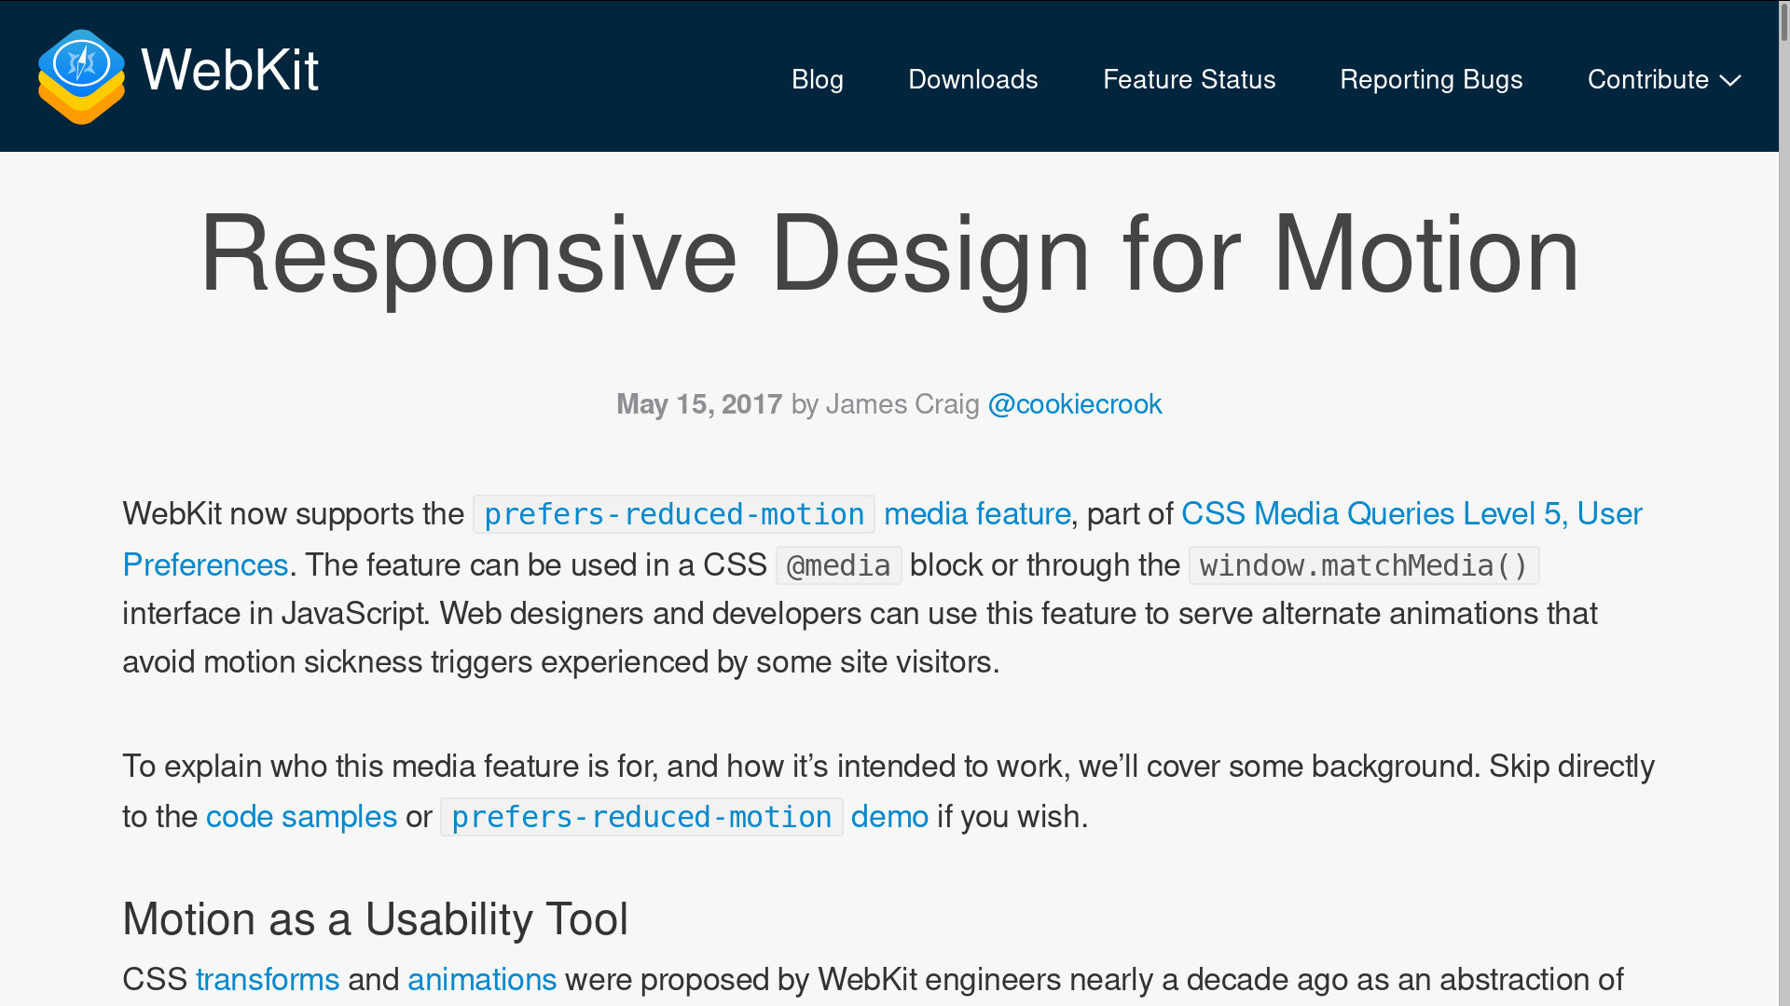Viewport: 1790px width, 1006px height.
Task: Go to the Downloads page
Action: (972, 80)
